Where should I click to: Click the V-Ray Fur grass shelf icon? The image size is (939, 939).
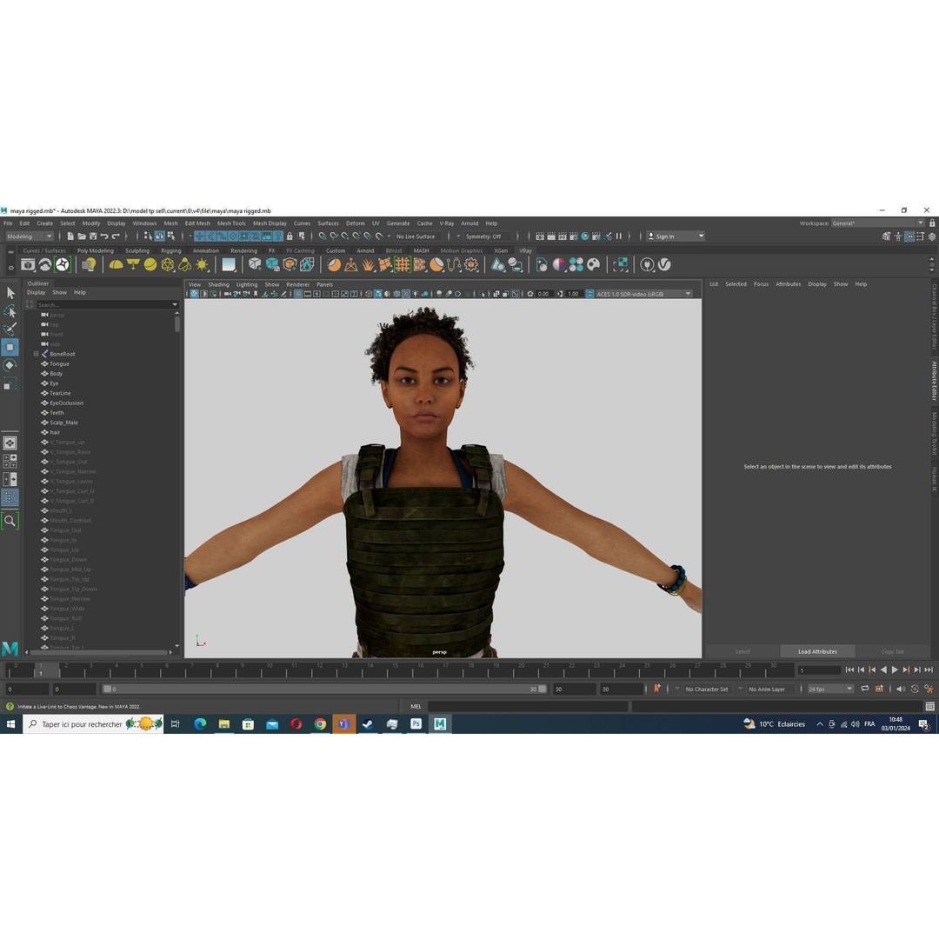pyautogui.click(x=368, y=264)
